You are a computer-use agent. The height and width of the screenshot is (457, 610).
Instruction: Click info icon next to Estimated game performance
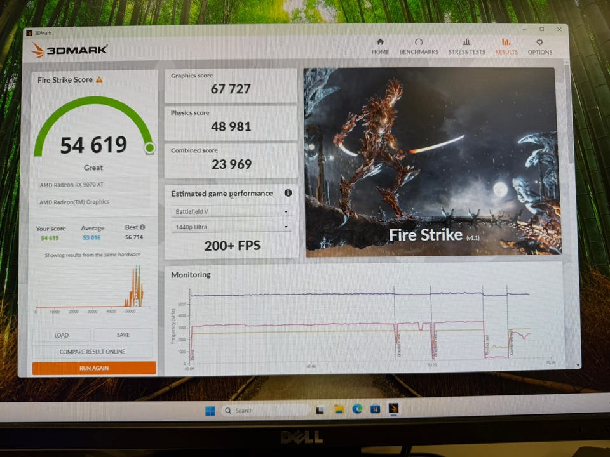[x=288, y=193]
